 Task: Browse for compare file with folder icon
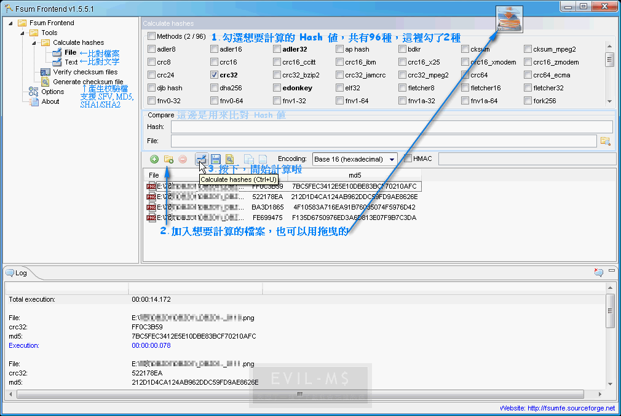[605, 141]
